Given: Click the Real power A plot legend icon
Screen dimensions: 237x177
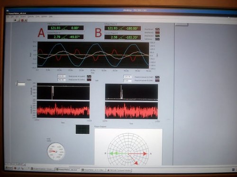Looking at the screenshot, I should [x=89, y=76].
